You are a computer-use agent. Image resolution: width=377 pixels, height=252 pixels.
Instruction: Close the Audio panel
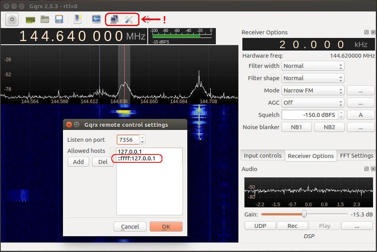tap(373, 169)
